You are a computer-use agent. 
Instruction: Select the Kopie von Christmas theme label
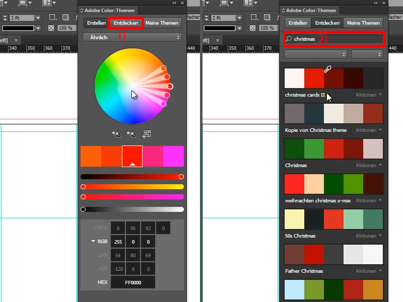pyautogui.click(x=316, y=130)
